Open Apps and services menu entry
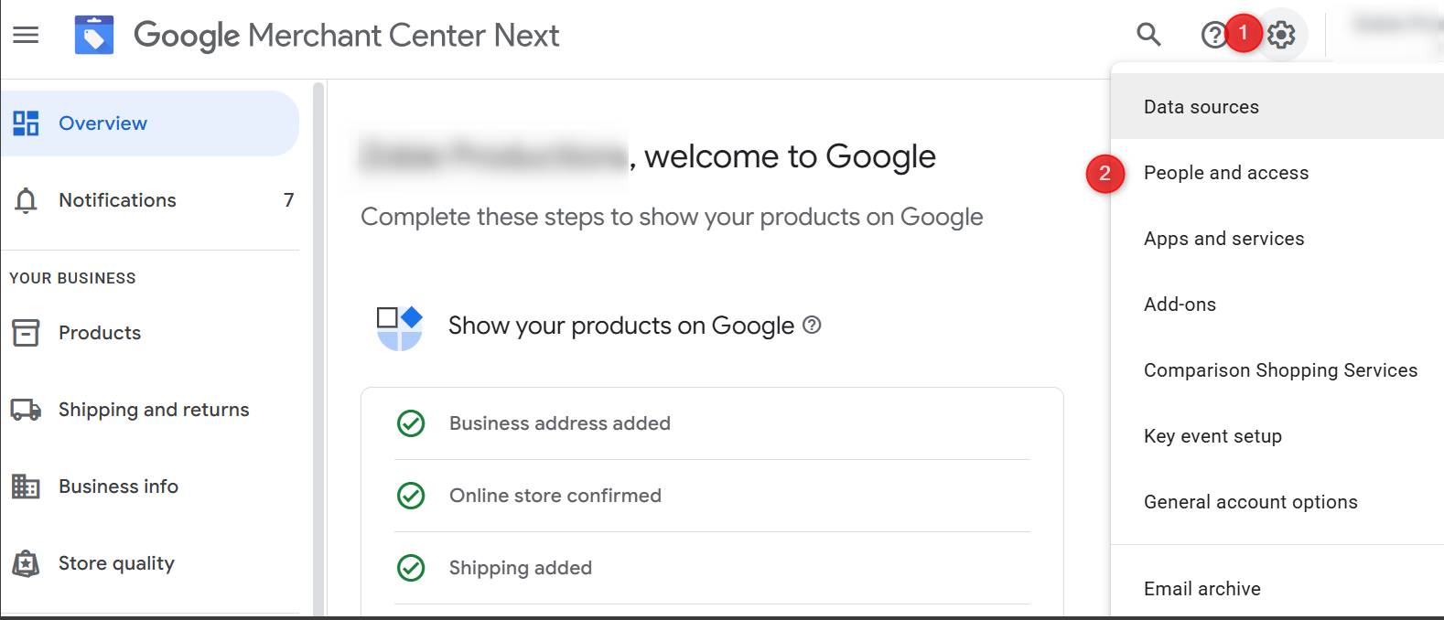The image size is (1444, 620). (1223, 239)
